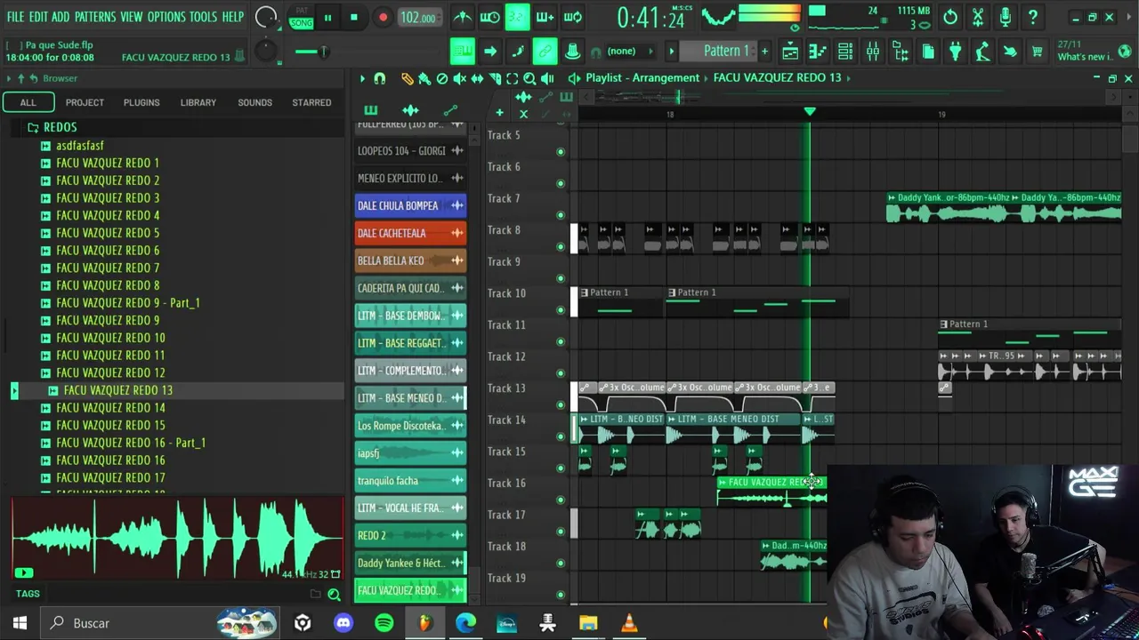Mute Track 14 via its green dot

pos(560,436)
